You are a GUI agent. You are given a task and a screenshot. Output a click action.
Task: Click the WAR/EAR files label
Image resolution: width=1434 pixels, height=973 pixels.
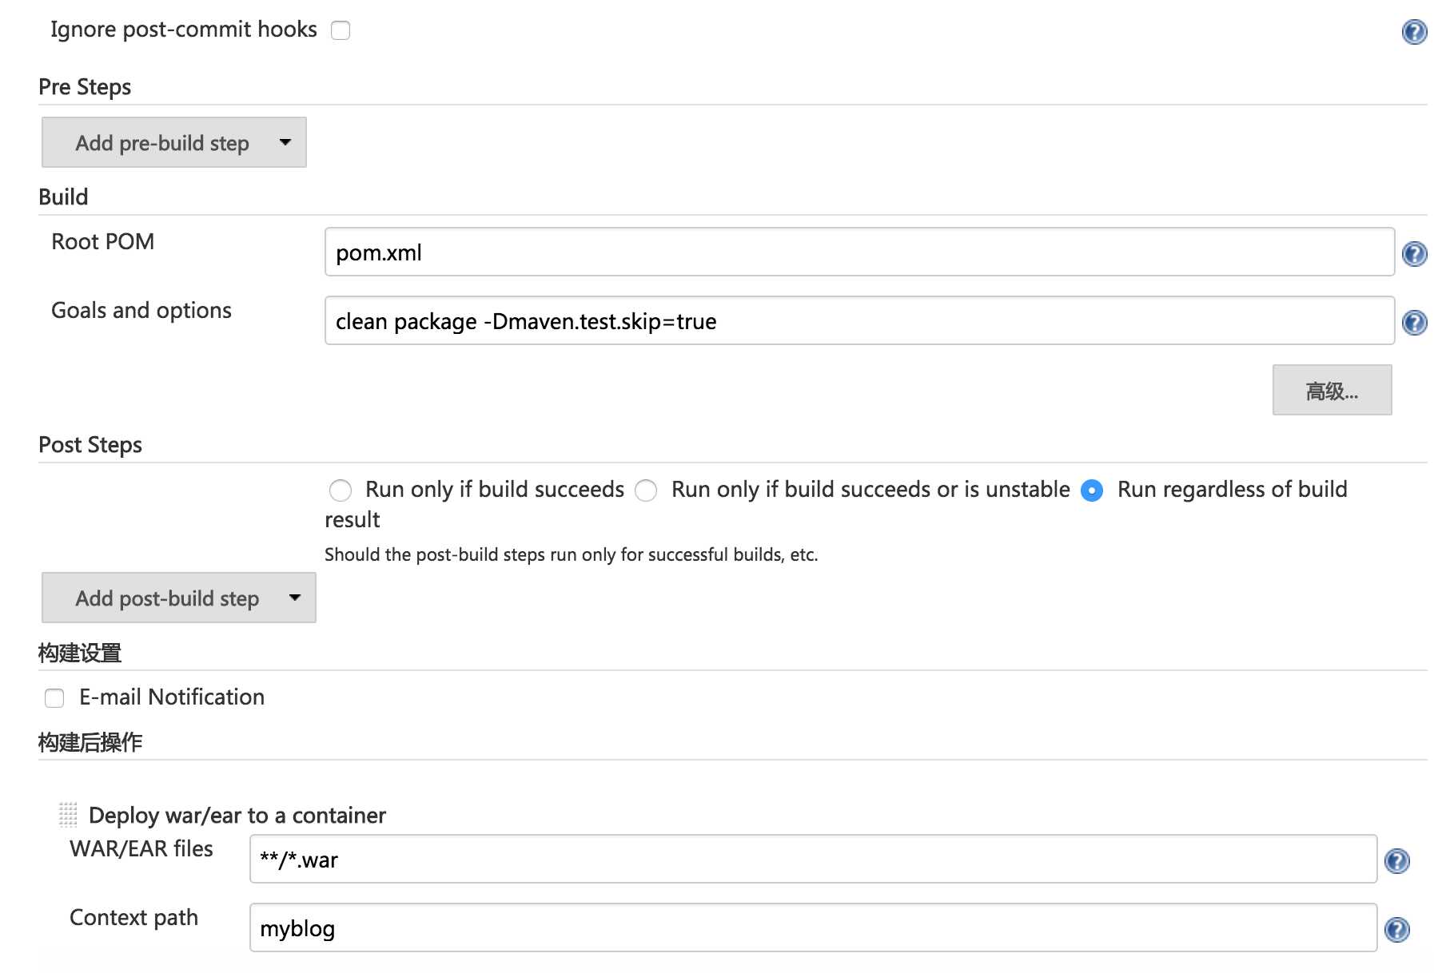coord(141,848)
